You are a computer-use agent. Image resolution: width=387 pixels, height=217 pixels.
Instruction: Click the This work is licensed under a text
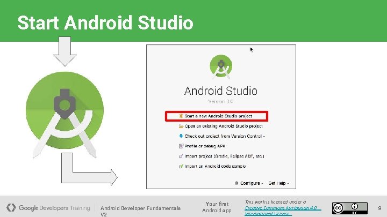tap(275, 202)
